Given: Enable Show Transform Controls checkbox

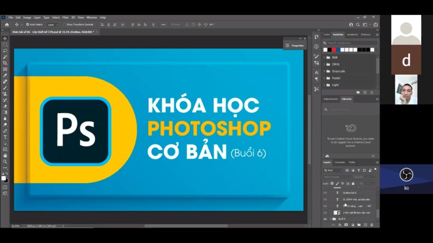Looking at the screenshot, I should pyautogui.click(x=64, y=24).
